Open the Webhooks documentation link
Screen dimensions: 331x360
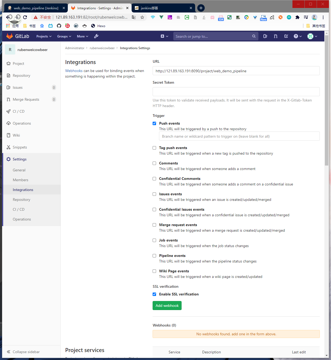click(74, 71)
